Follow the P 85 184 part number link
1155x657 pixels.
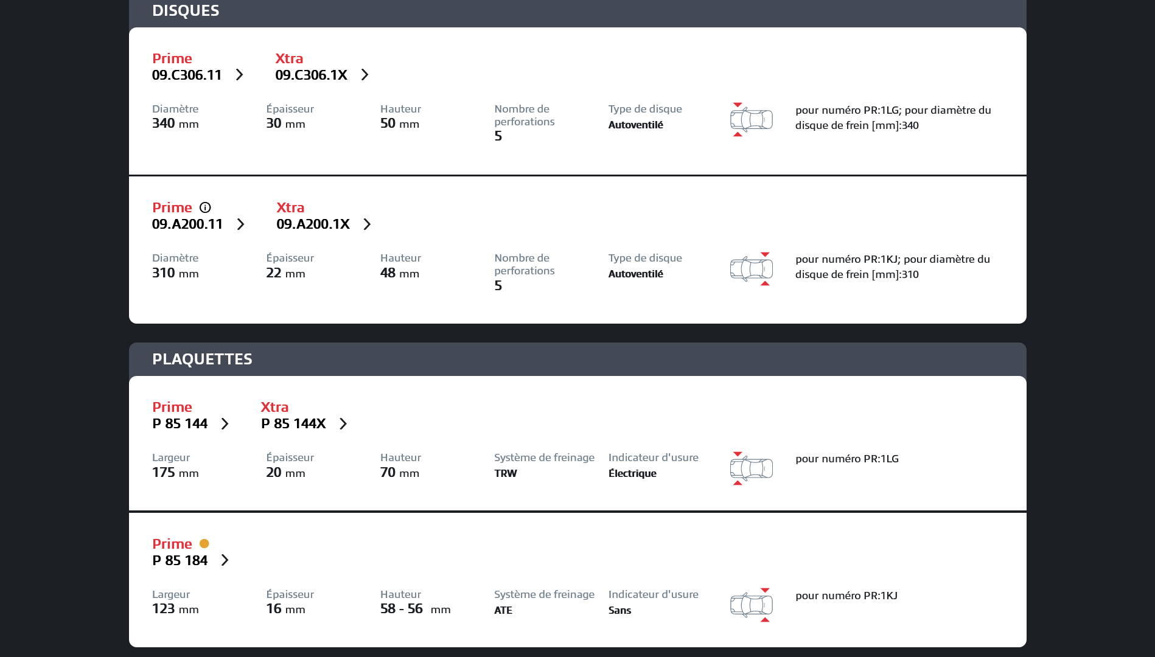180,560
